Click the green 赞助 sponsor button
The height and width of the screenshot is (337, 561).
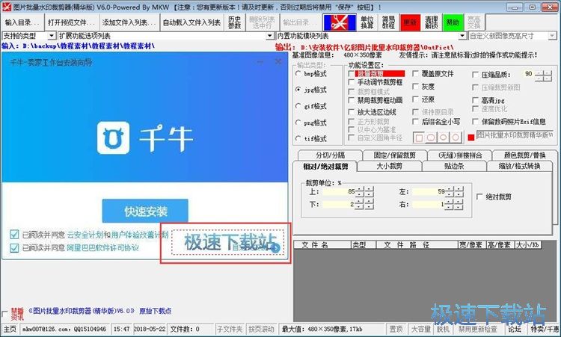[453, 22]
